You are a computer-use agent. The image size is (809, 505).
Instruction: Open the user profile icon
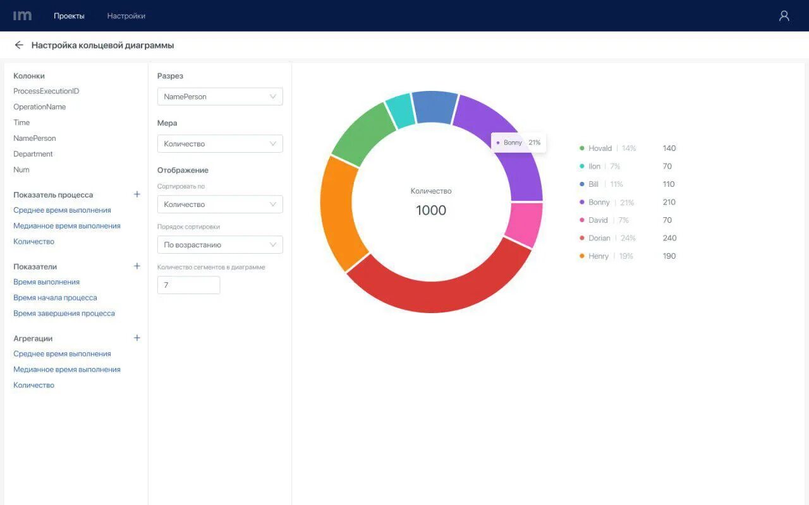[784, 16]
